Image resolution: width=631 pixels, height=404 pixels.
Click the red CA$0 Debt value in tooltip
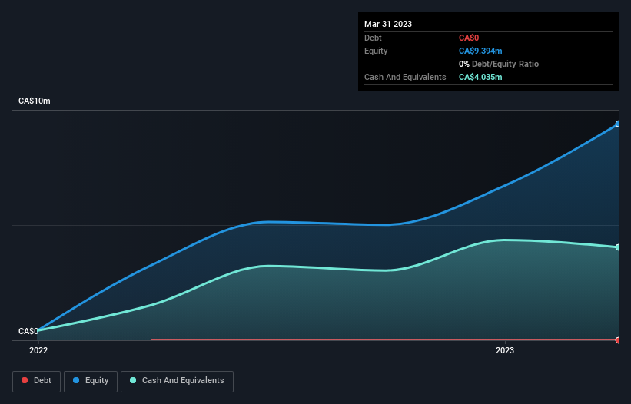point(469,38)
